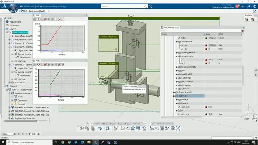Click the fit-to-view icon in Plot 2 toolbar

click(38, 64)
